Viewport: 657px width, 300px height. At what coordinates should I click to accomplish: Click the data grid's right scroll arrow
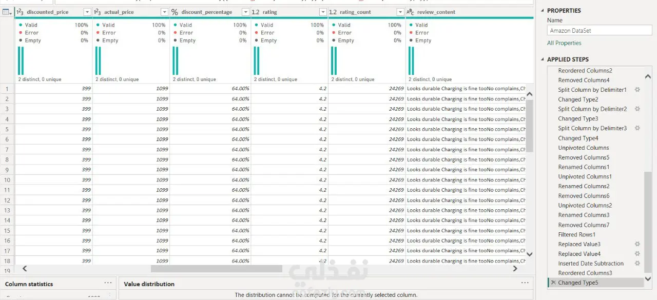(x=515, y=268)
